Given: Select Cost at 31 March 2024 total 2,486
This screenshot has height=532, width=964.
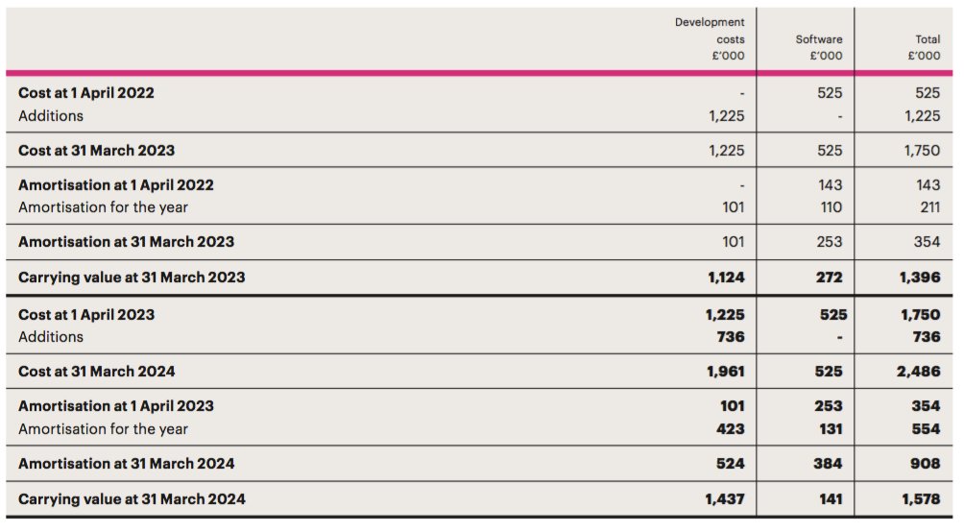Looking at the screenshot, I should [x=919, y=372].
